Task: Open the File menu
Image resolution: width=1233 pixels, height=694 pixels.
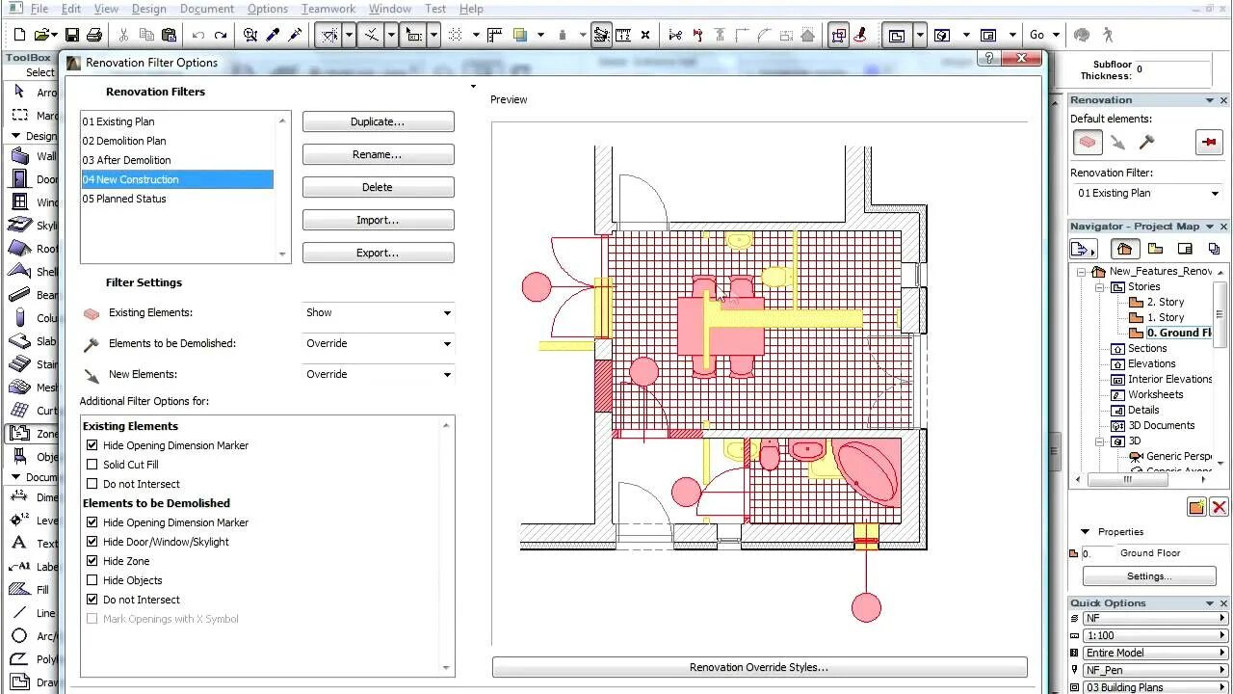Action: [x=39, y=9]
